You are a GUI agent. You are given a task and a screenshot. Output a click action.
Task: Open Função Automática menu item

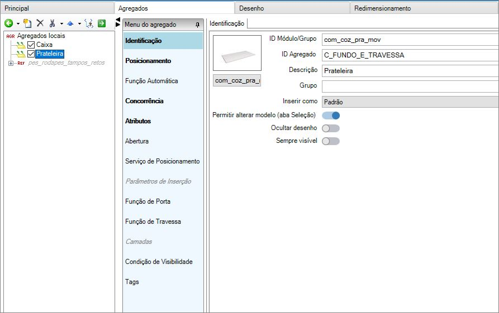click(x=163, y=81)
